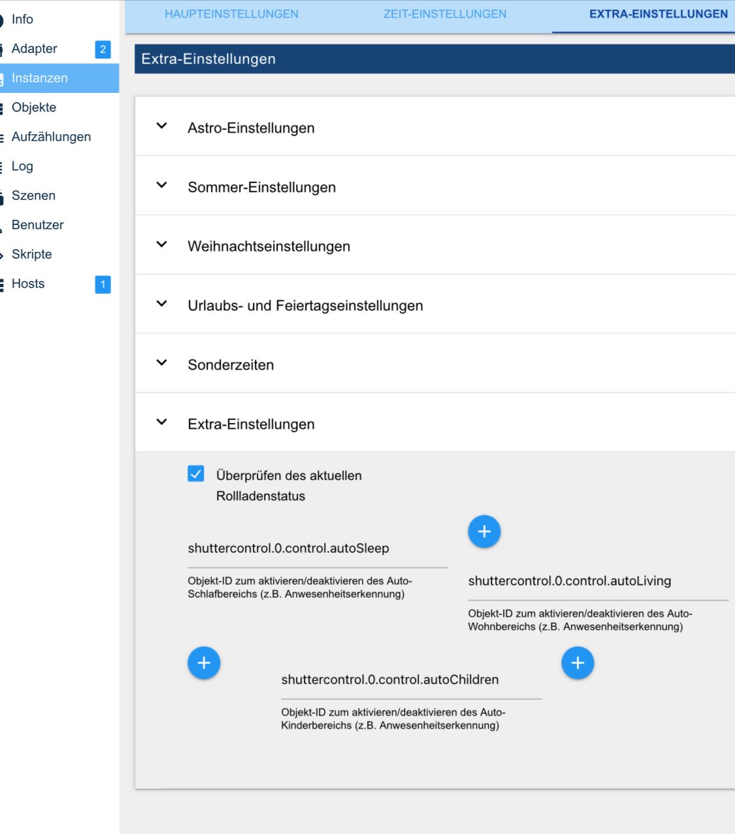This screenshot has width=735, height=834.
Task: Click the Auto-Kinderbereichs description text
Action: point(393,719)
